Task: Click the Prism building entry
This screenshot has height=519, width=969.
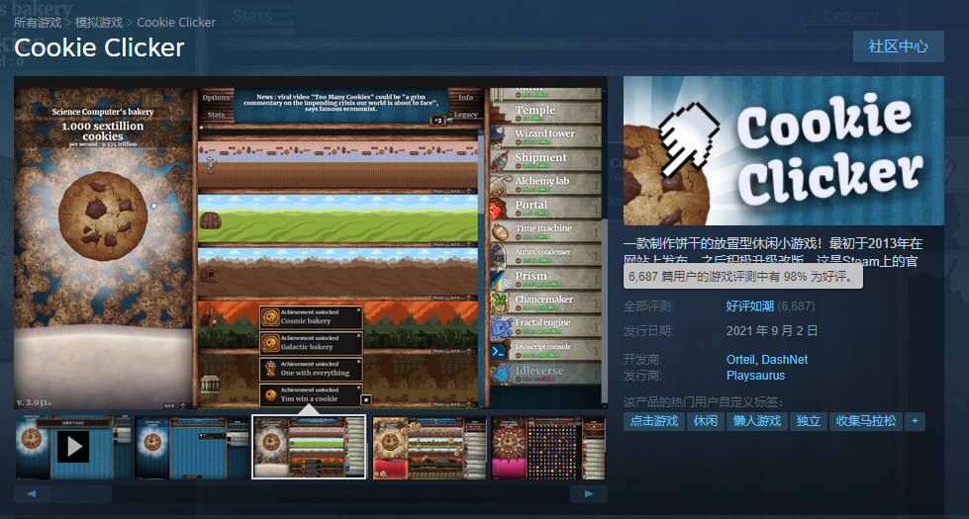Action: [x=546, y=279]
